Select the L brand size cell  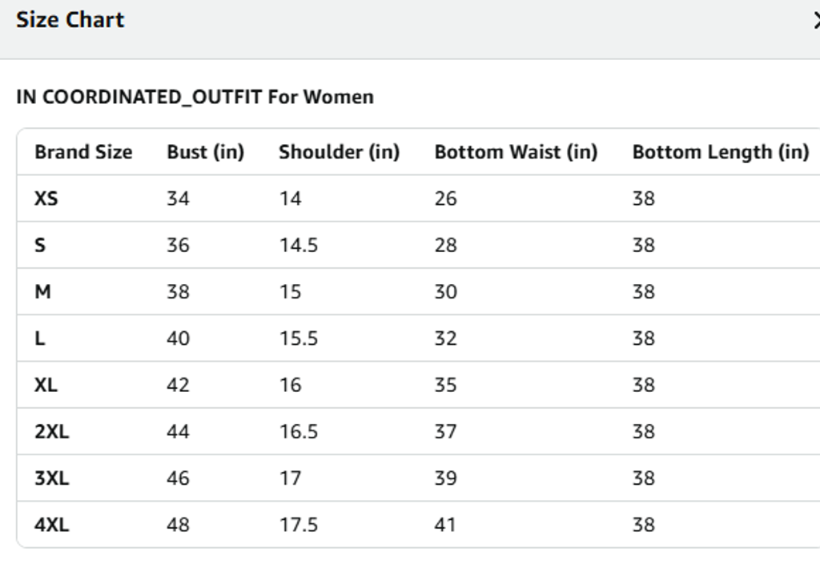coord(40,338)
